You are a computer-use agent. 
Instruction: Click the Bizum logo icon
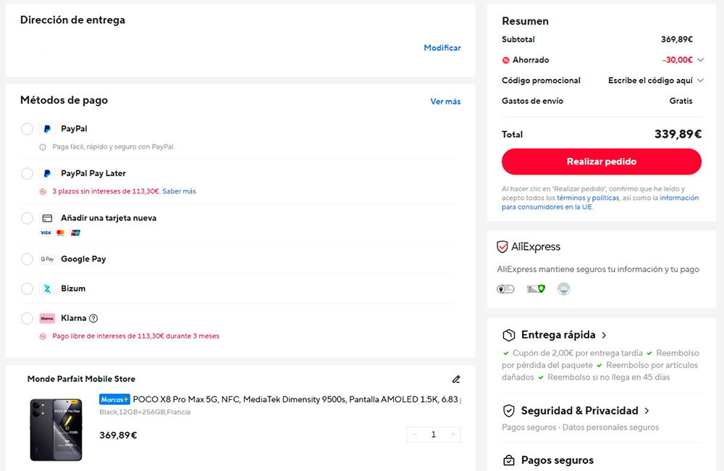[x=47, y=289]
